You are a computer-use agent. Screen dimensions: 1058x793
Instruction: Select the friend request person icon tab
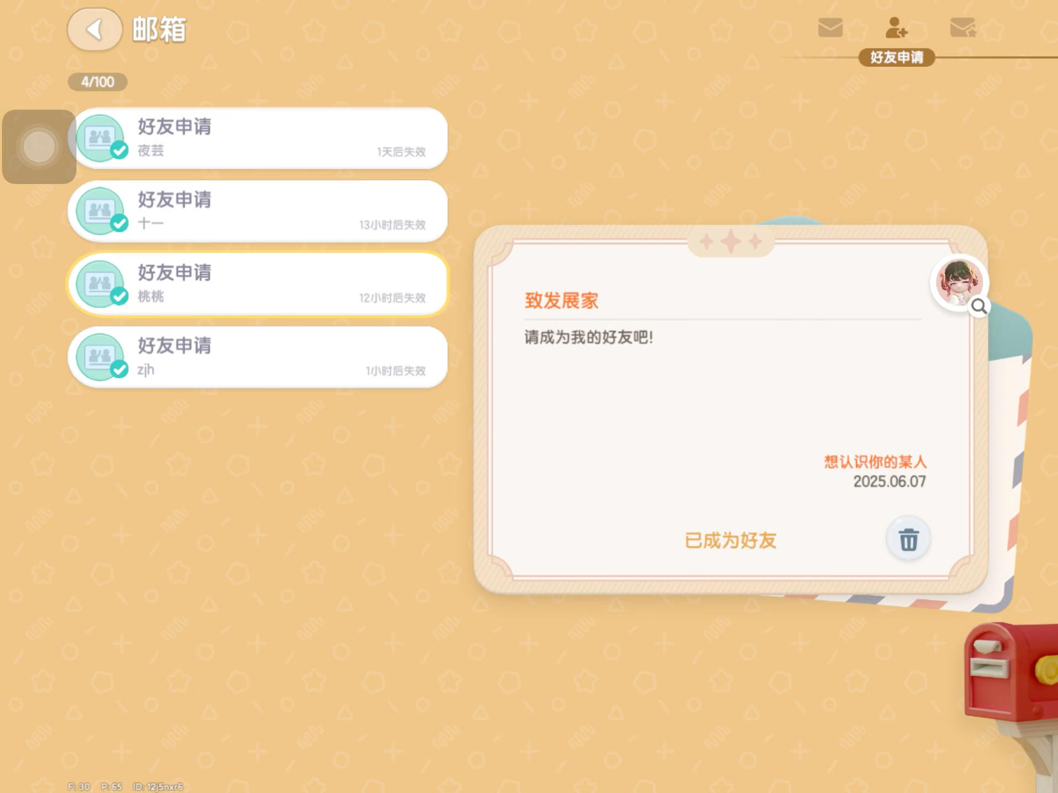[x=896, y=28]
